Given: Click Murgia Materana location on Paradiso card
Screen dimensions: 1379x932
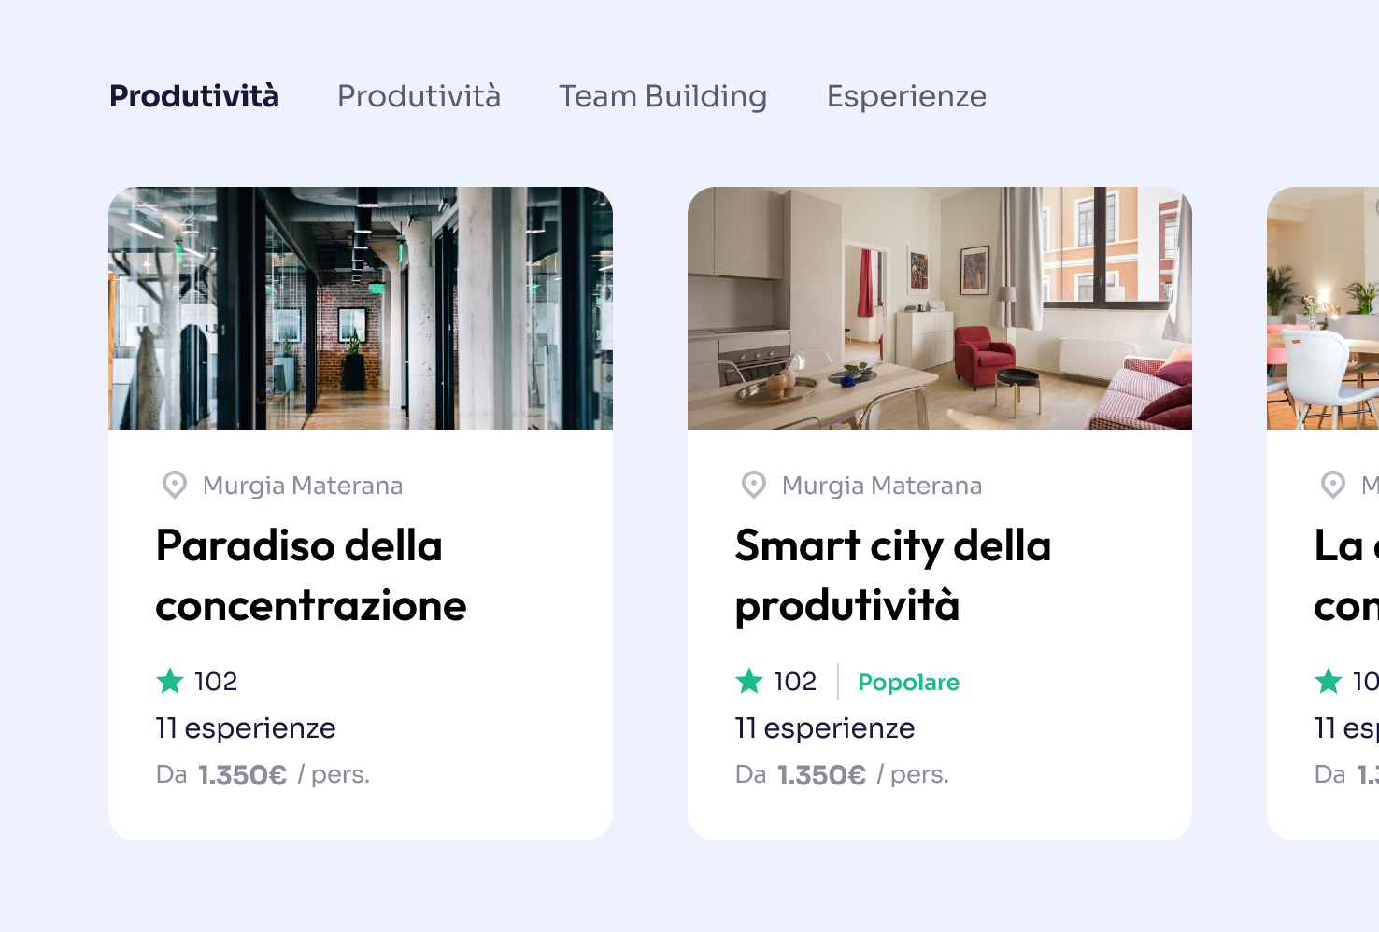Looking at the screenshot, I should click(303, 486).
